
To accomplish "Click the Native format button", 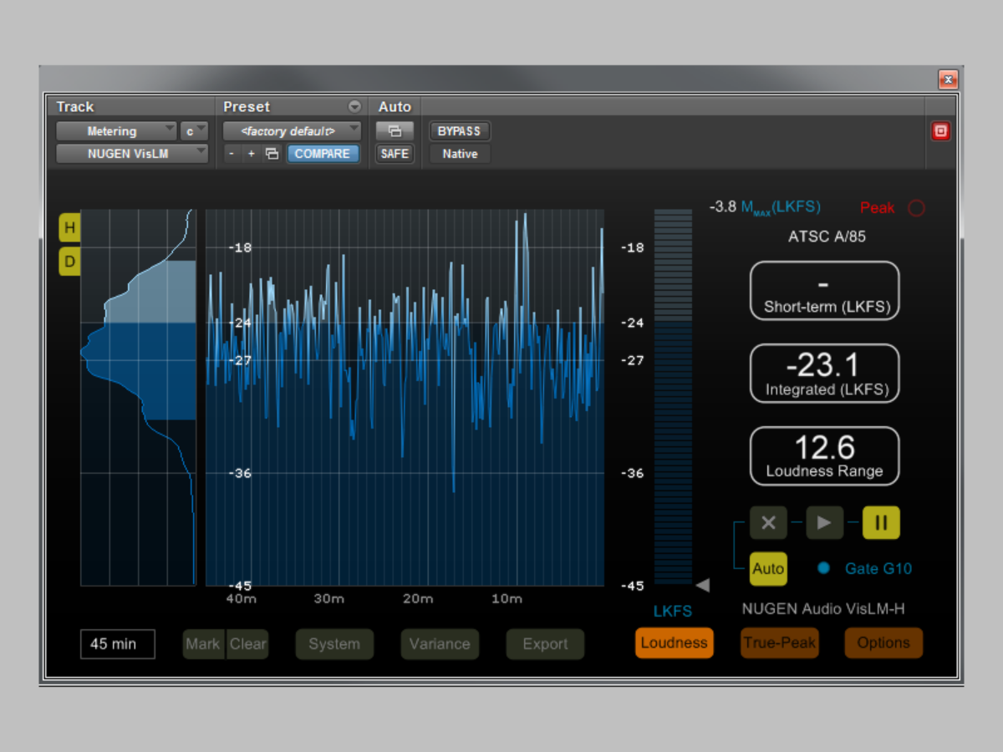I will click(x=460, y=154).
